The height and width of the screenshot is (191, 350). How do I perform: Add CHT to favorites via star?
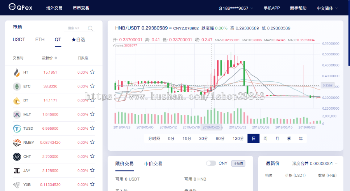[92, 156]
